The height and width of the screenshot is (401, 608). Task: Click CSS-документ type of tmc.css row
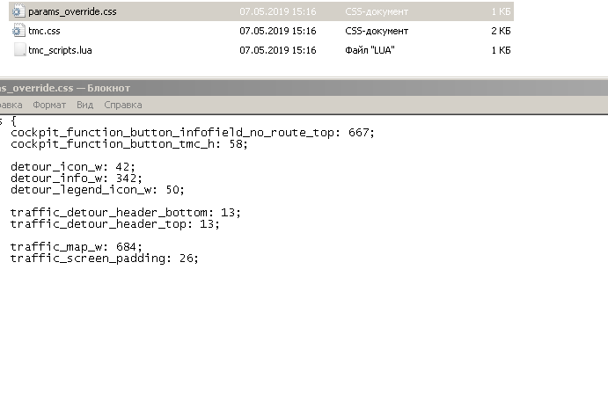(377, 31)
